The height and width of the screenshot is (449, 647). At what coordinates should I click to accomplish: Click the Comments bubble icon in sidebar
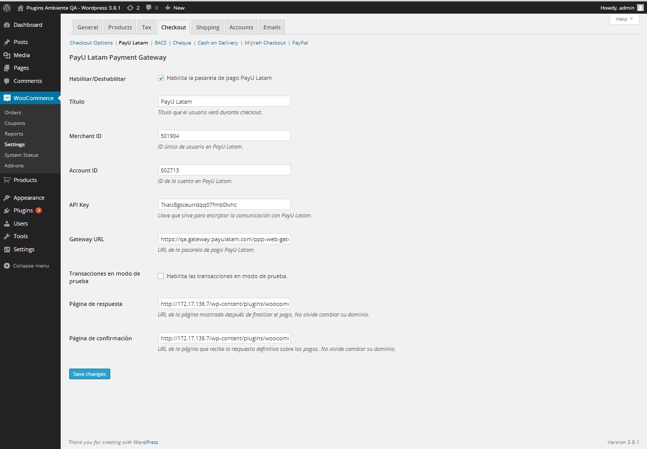click(x=7, y=81)
